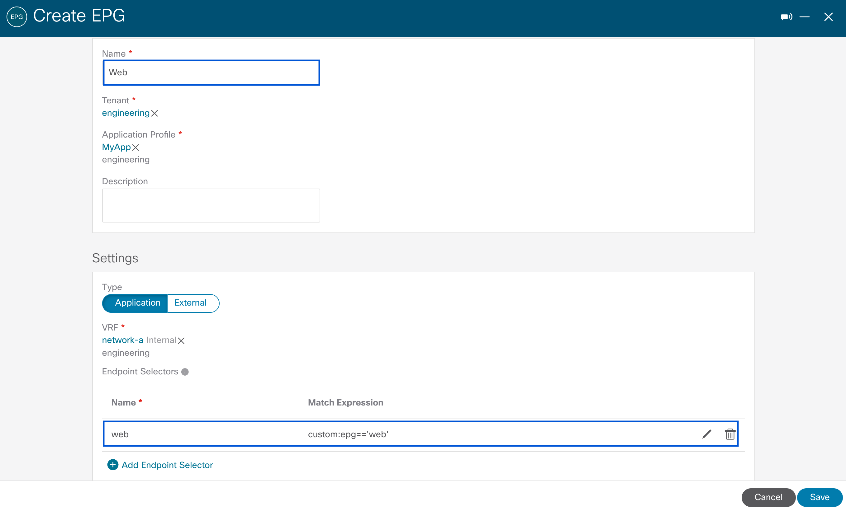
Task: Show Endpoint Selectors info tooltip
Action: point(185,372)
